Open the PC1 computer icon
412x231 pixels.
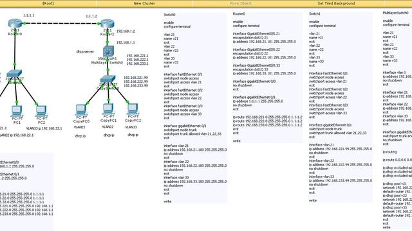click(17, 111)
